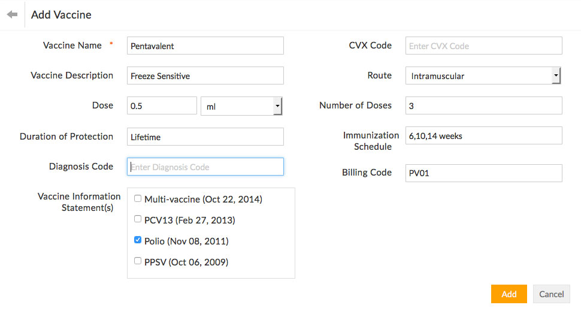Image resolution: width=581 pixels, height=314 pixels.
Task: Check the Multi-vaccine (Oct 22, 2014) checkbox
Action: [x=138, y=199]
